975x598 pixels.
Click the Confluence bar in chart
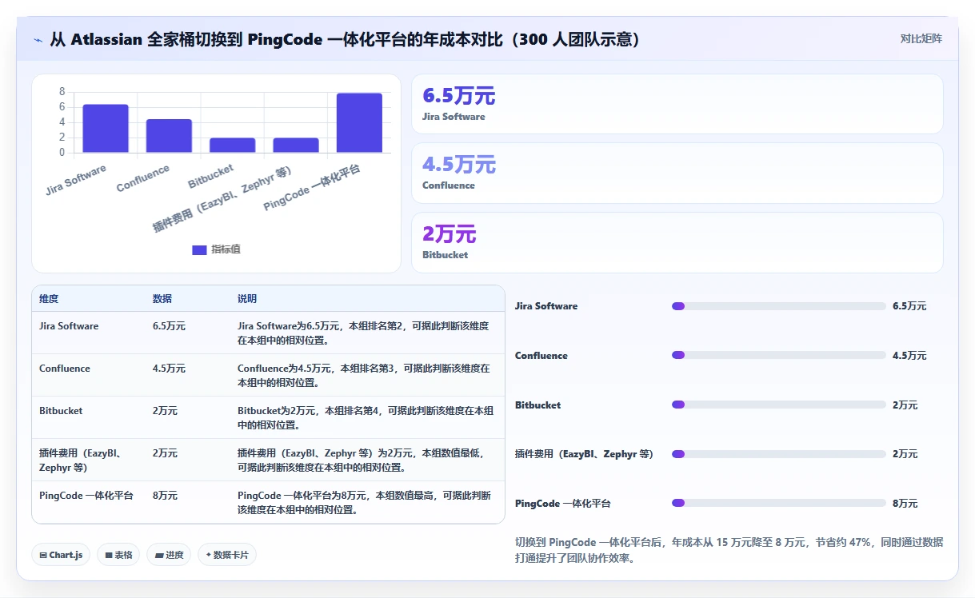pos(169,136)
